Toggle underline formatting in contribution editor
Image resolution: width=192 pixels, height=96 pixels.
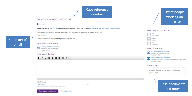(45, 58)
